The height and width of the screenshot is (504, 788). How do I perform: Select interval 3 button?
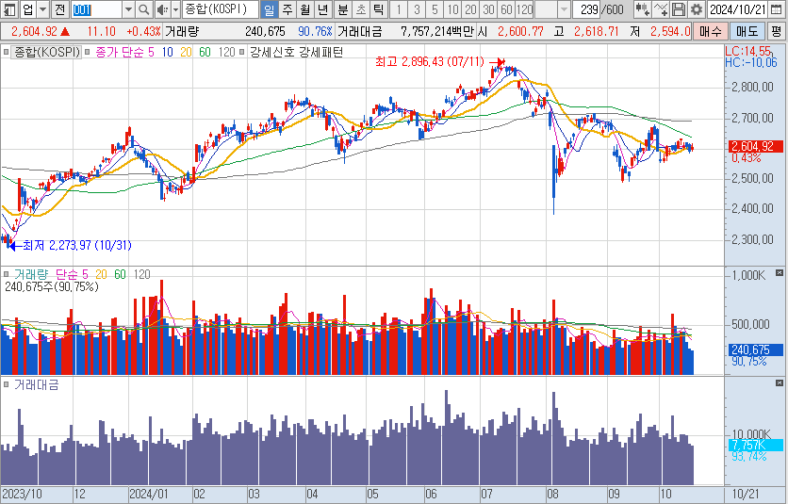pyautogui.click(x=417, y=9)
